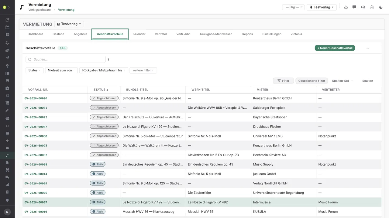389x218 pixels.
Task: Open the mail envelope icon in sidebar
Action: coord(7,50)
